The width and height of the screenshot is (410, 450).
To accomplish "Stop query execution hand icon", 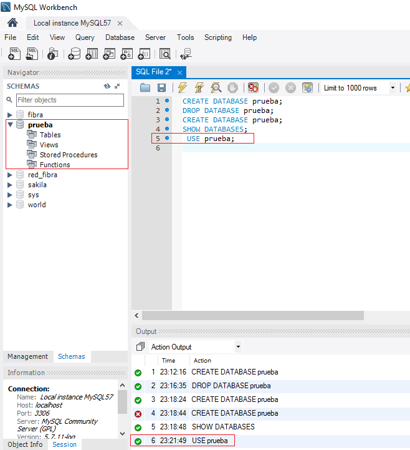I will 232,87.
